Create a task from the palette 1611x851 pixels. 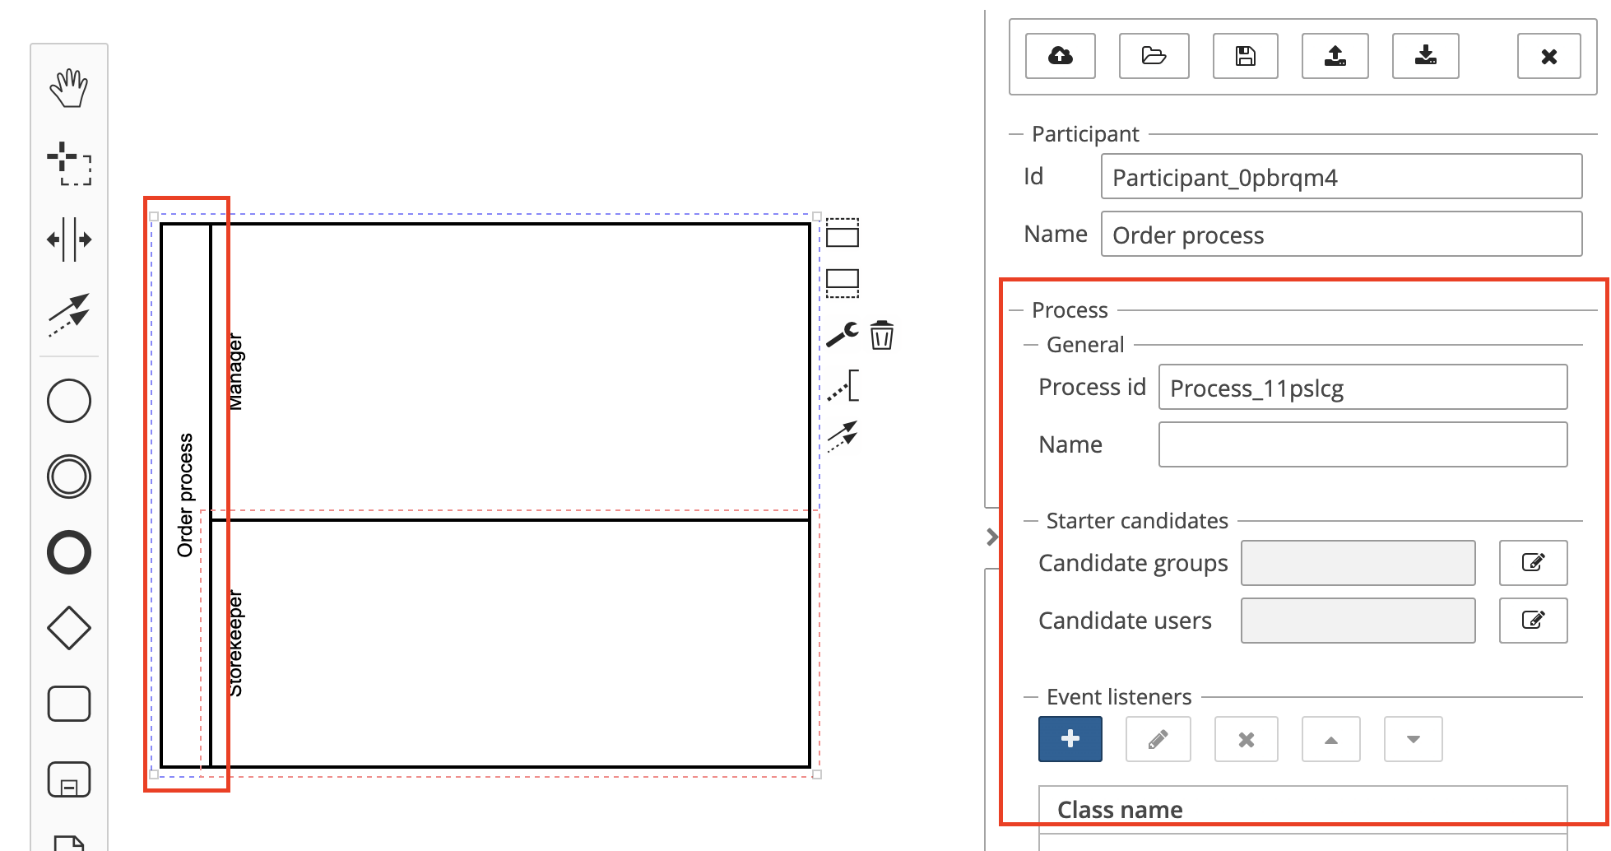(69, 704)
